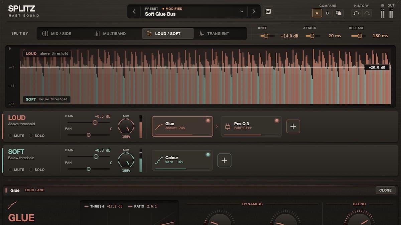The width and height of the screenshot is (401, 225).
Task: Select the Loud / Soft split tab
Action: (168, 34)
